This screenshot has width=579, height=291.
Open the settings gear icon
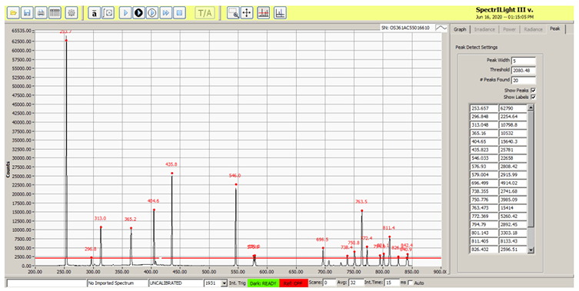pyautogui.click(x=72, y=13)
